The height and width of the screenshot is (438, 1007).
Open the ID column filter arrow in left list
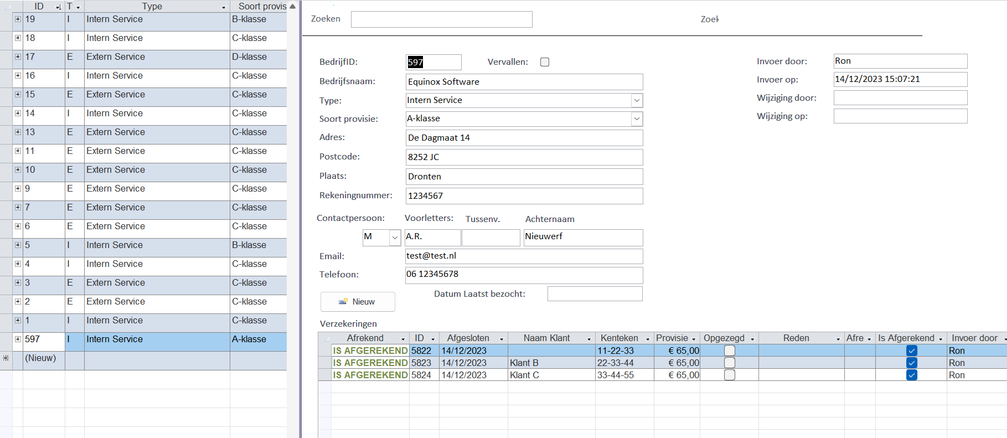(x=59, y=7)
